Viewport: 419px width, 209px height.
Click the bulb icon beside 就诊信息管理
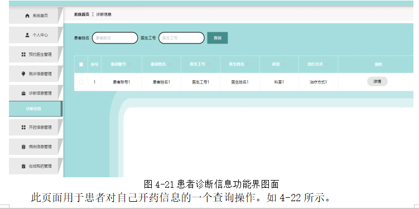[x=23, y=74]
